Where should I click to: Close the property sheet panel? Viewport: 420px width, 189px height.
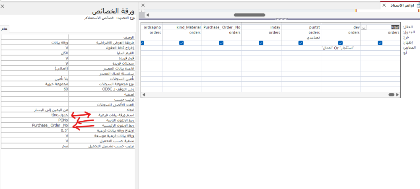click(x=3, y=6)
